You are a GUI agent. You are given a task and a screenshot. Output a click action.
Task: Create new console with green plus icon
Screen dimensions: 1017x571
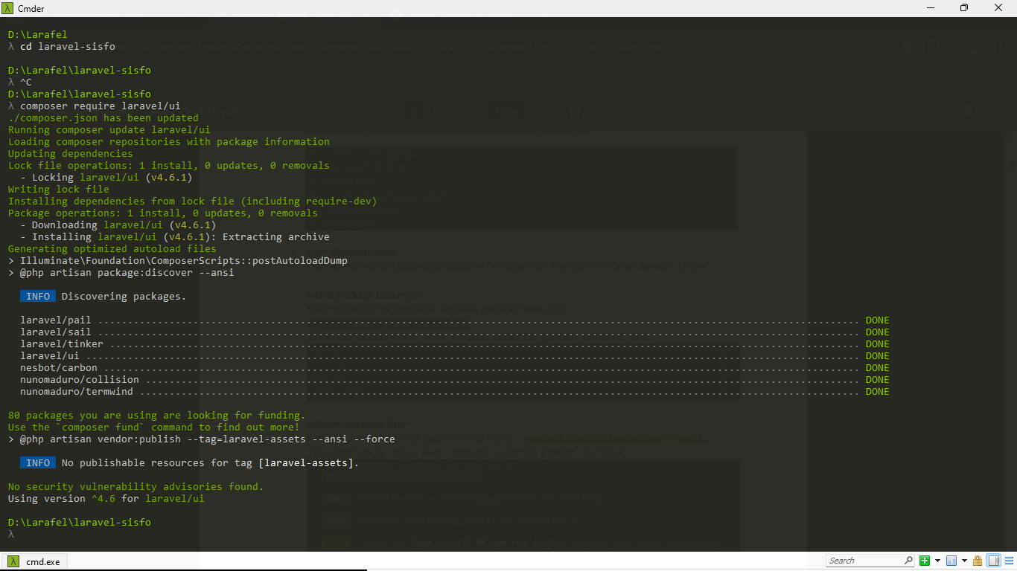925,561
